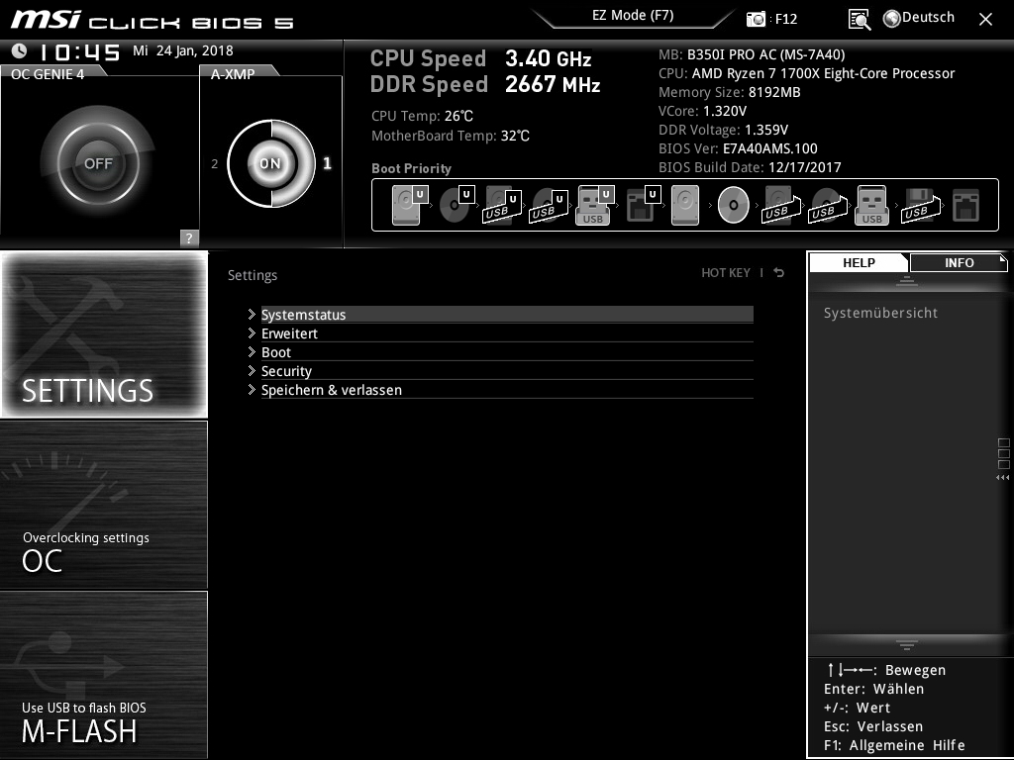
Task: Click the F12 screenshot camera icon
Action: 756,19
